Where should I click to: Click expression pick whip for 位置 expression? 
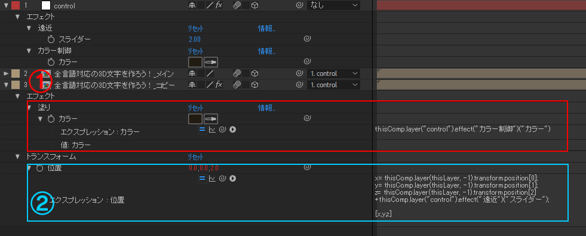coord(222,179)
